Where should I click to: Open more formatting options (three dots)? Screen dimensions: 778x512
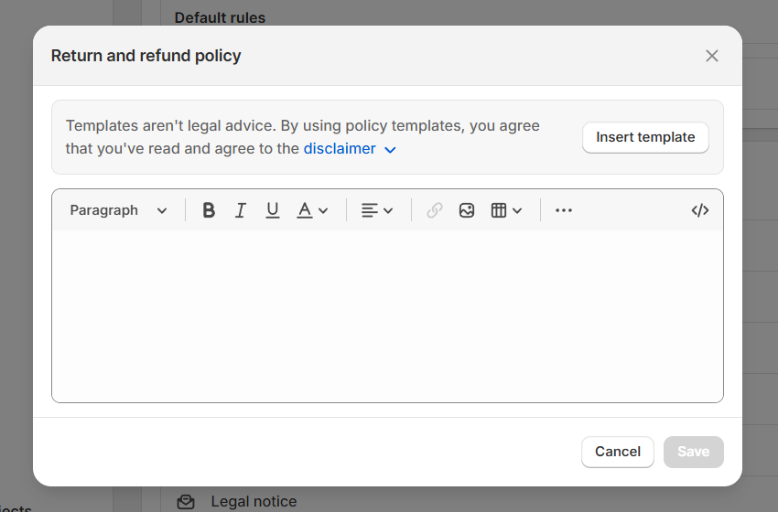(564, 210)
